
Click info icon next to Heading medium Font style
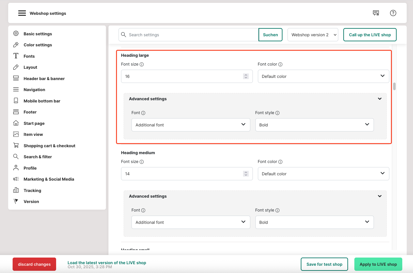(277, 210)
